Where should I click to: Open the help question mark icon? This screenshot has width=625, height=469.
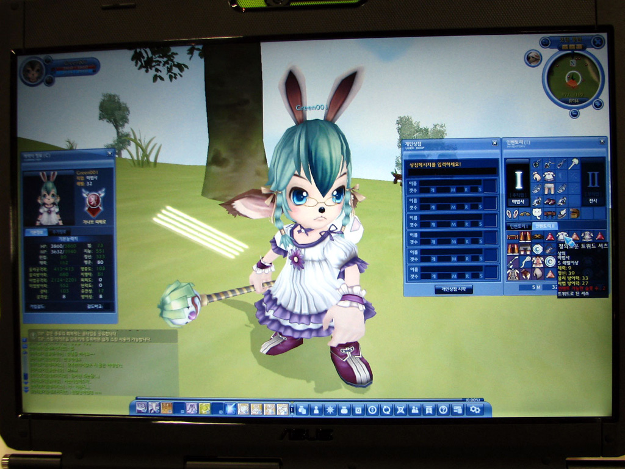[443, 410]
